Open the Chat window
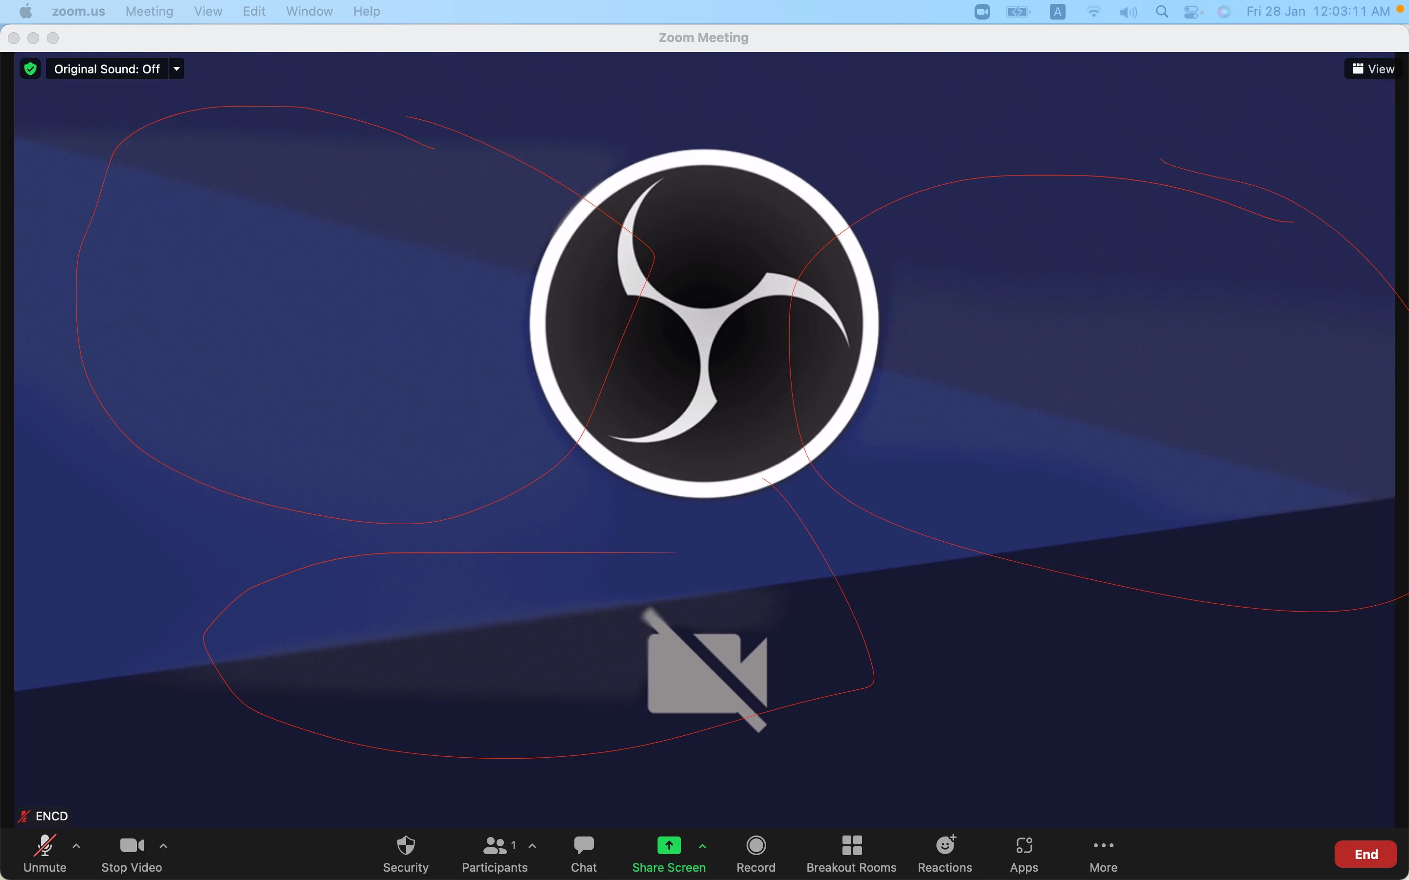Viewport: 1409px width, 880px height. 583,853
